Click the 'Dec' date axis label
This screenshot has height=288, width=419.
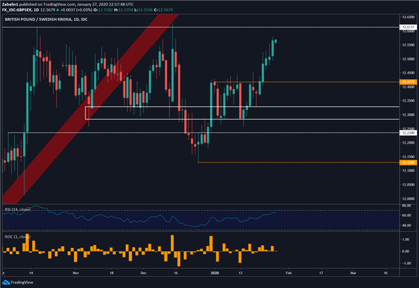pyautogui.click(x=144, y=273)
